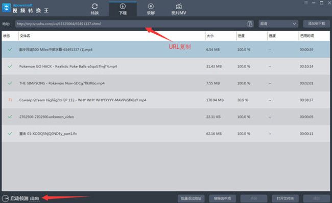Screen dimensions: 332x203
Task: Click the 高级 (Advanced) link beside 启动侦测
Action: pos(35,198)
